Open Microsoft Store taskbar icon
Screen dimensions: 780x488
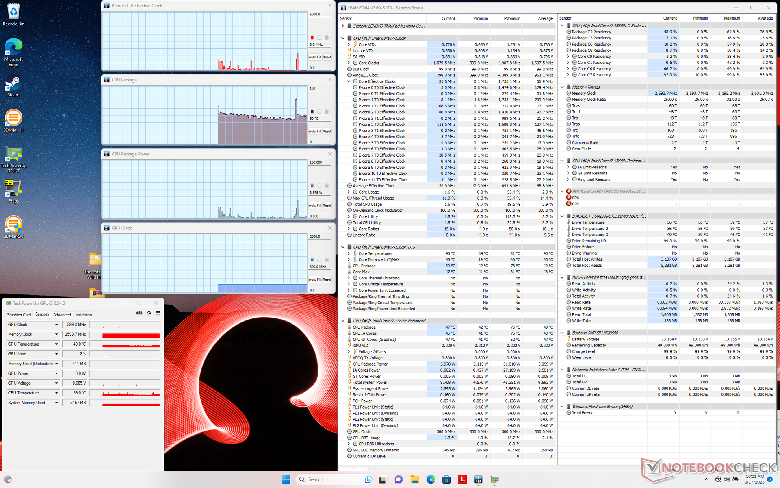coord(446,479)
